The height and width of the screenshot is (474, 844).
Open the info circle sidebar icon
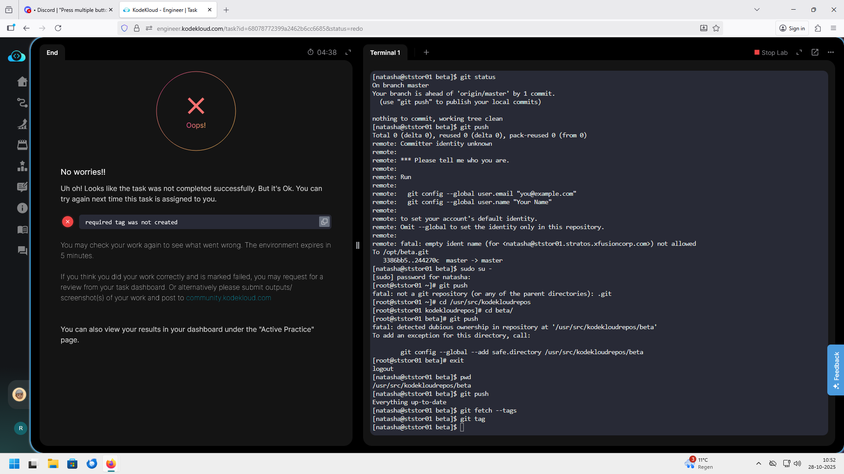(22, 208)
